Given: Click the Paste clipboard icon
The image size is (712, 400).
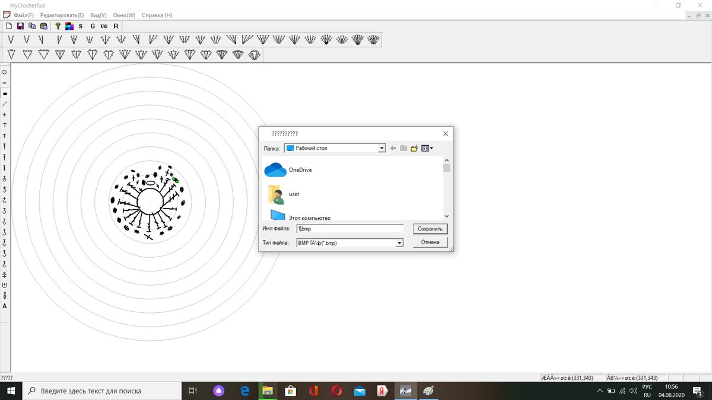Looking at the screenshot, I should [x=43, y=26].
